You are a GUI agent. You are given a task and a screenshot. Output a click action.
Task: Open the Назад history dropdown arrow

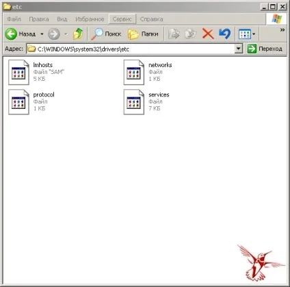[42, 34]
